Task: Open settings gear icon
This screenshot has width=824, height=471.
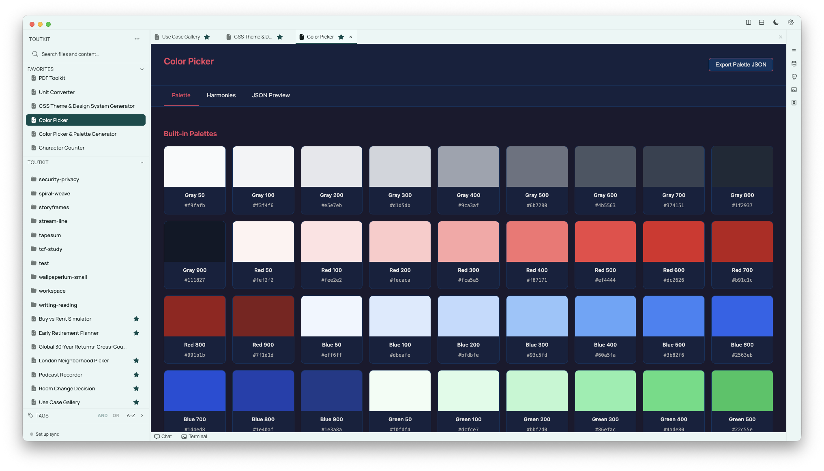Action: [791, 22]
